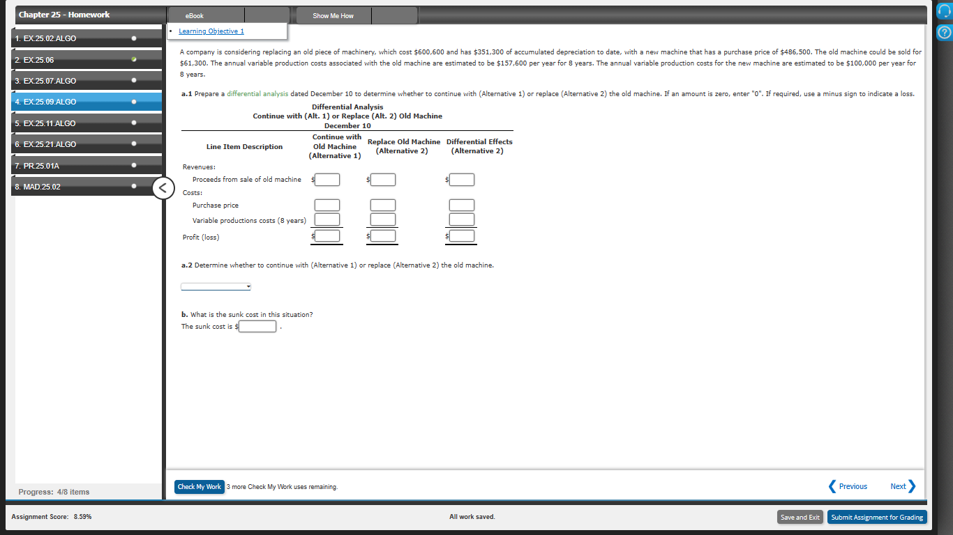953x535 pixels.
Task: Click the Check My Work button
Action: pos(199,487)
